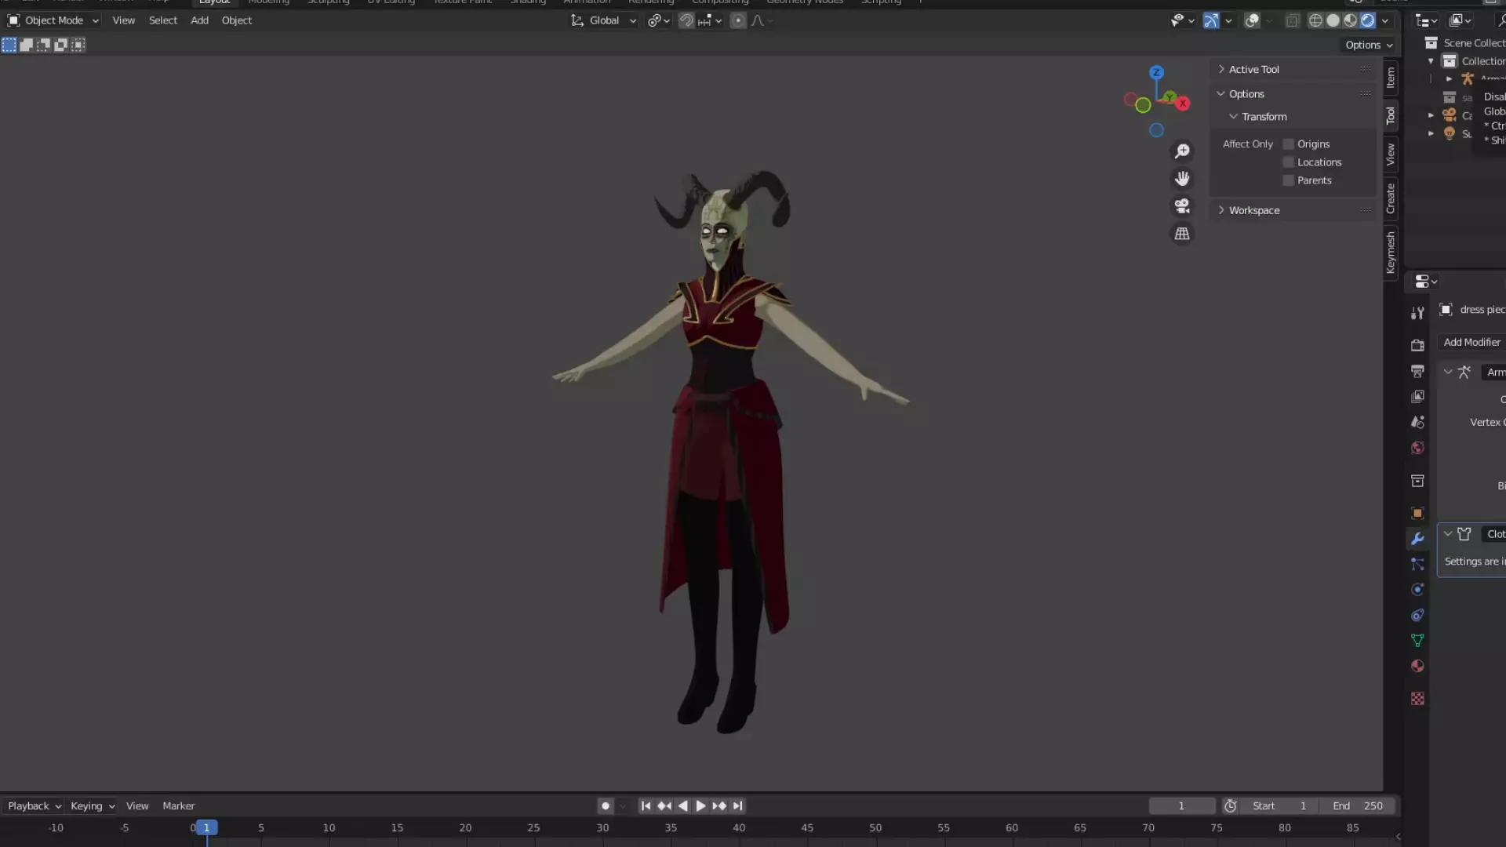The width and height of the screenshot is (1506, 847).
Task: Click the hand pan-view gizmo
Action: [x=1182, y=179]
